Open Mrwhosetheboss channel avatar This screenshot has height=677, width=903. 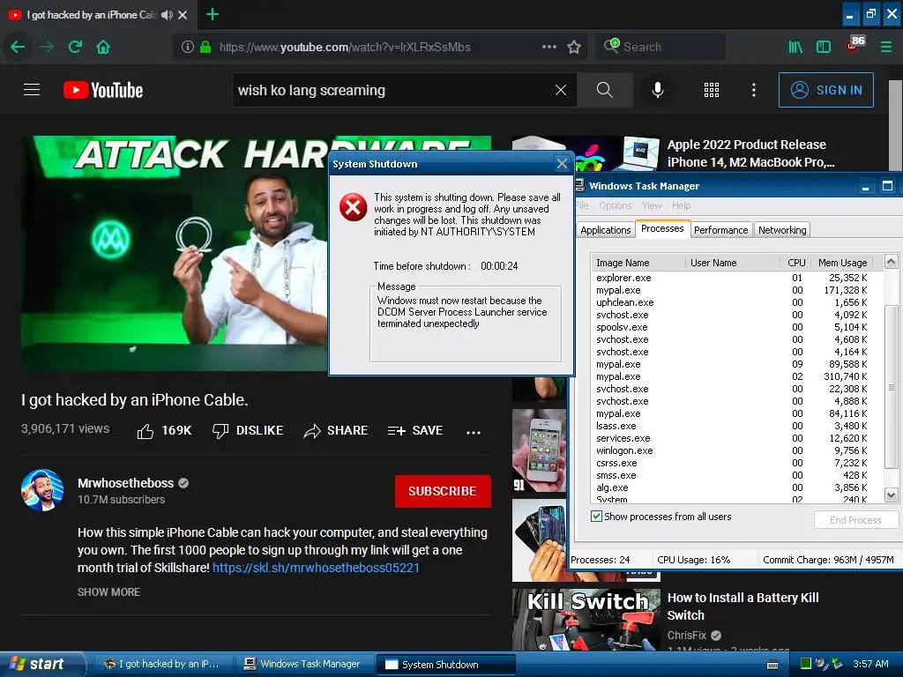coord(42,490)
